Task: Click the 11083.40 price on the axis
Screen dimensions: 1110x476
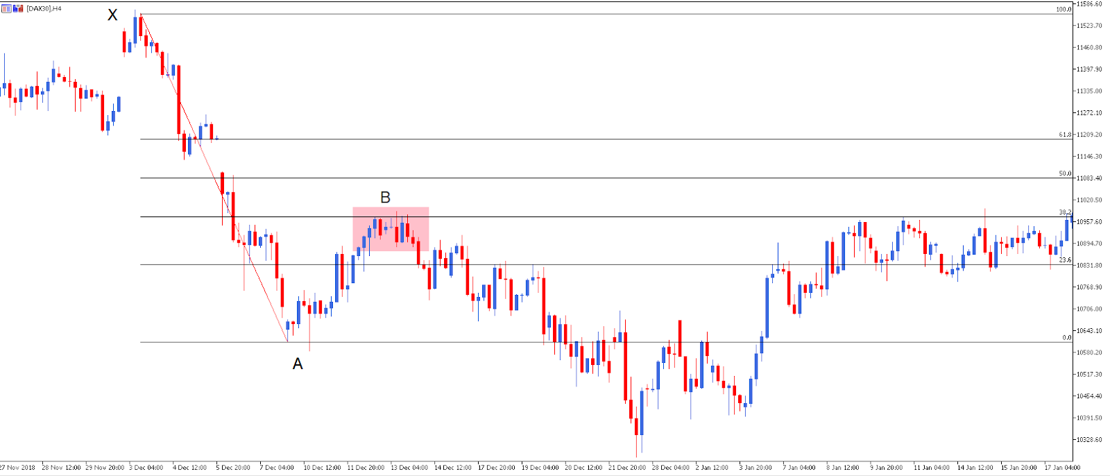Action: [x=1089, y=178]
